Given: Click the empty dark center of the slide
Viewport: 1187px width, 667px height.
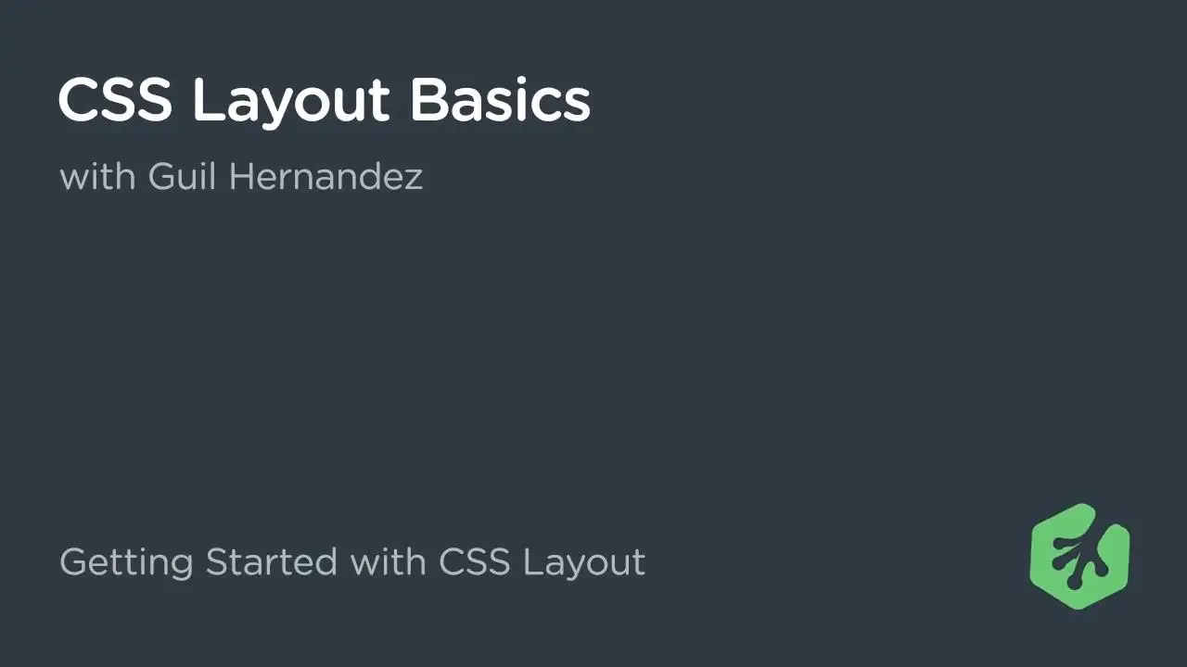Looking at the screenshot, I should click(x=593, y=352).
